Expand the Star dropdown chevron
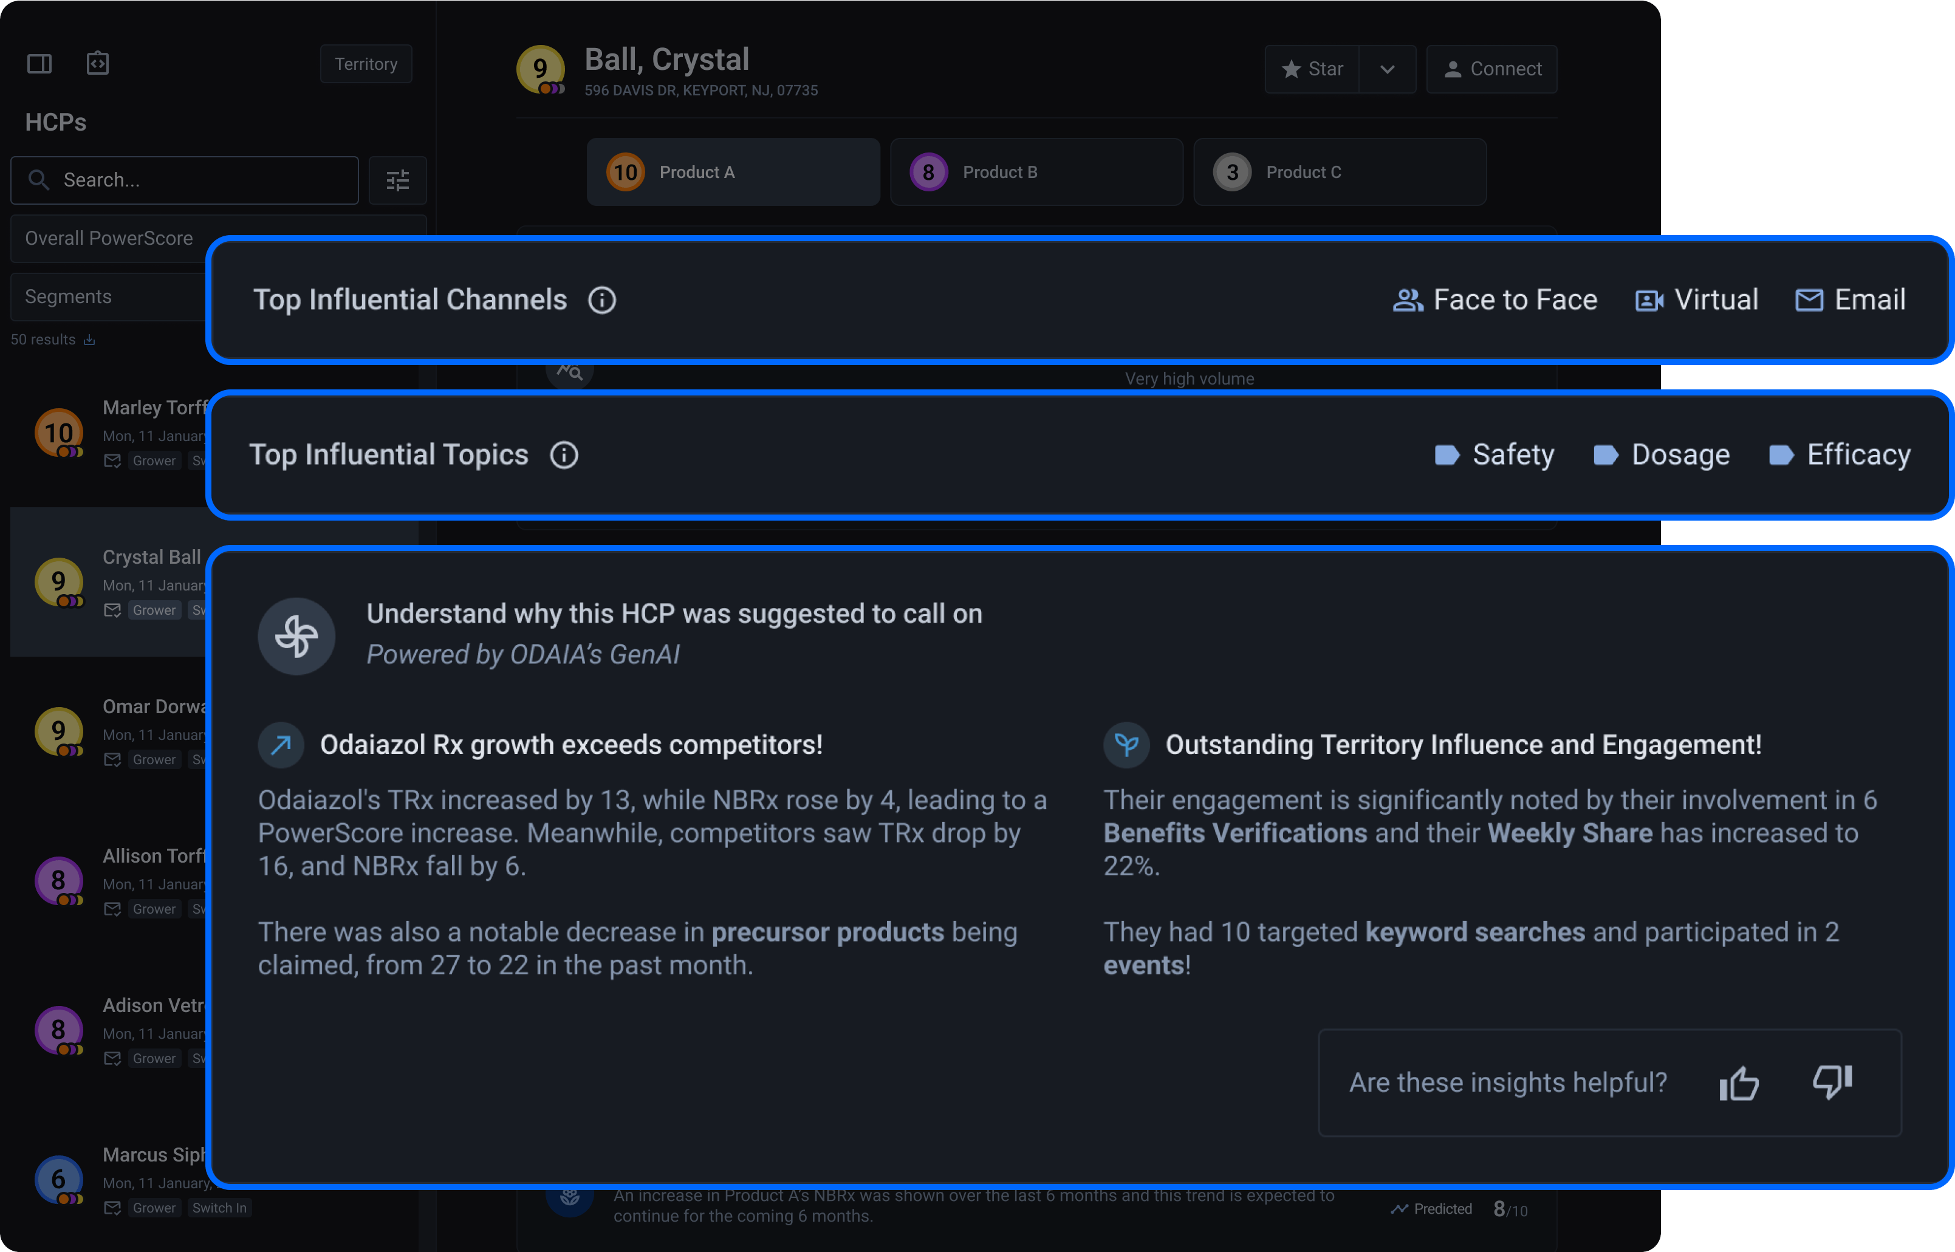 [1387, 69]
